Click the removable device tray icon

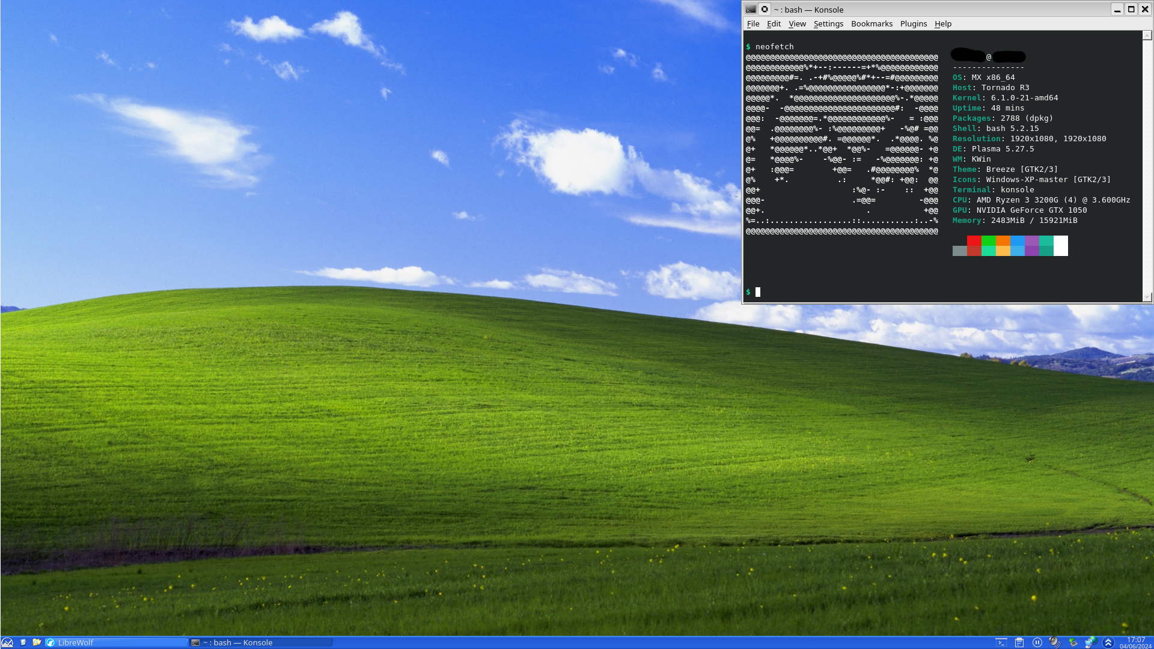(x=1073, y=642)
